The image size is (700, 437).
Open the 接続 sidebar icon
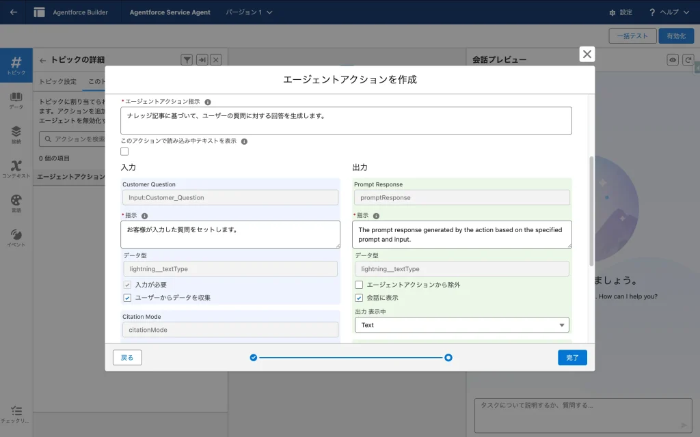(x=16, y=135)
